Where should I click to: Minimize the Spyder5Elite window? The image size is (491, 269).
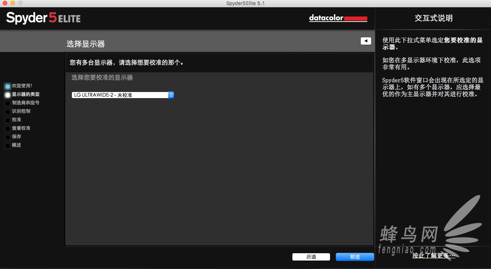pos(13,3)
